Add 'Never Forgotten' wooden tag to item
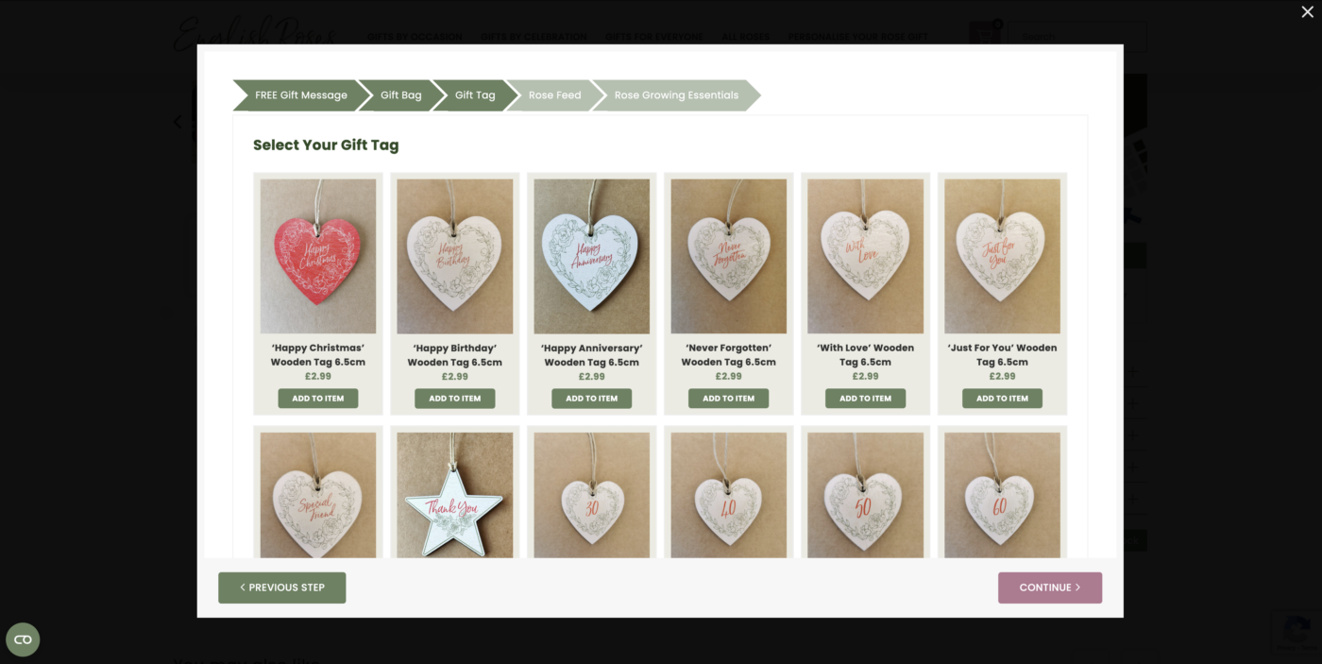Screen dimensions: 1322x664 729,399
